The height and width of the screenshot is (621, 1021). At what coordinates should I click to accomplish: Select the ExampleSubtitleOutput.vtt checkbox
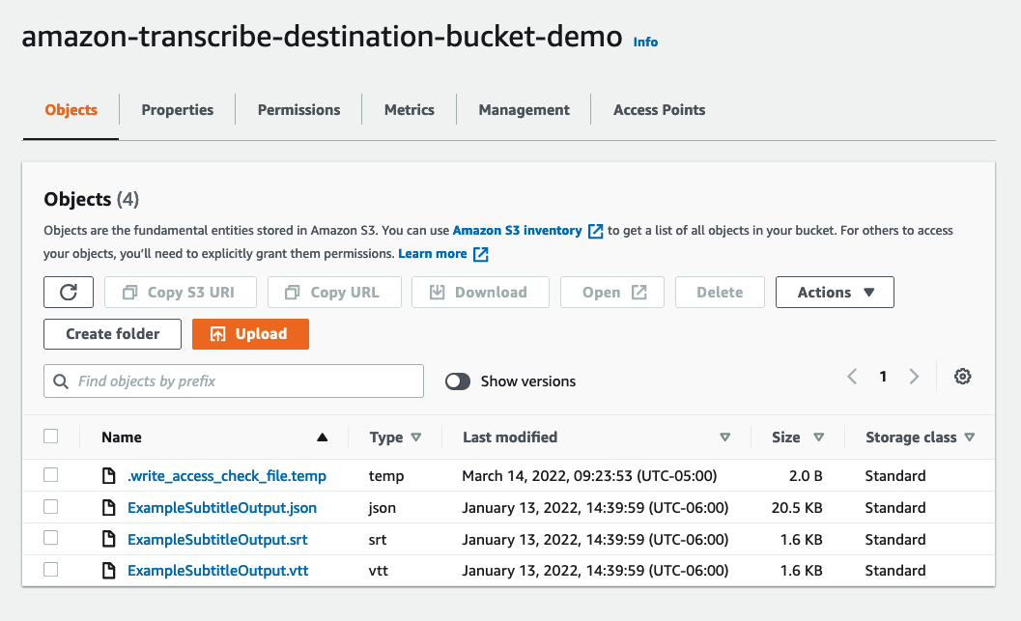point(51,570)
